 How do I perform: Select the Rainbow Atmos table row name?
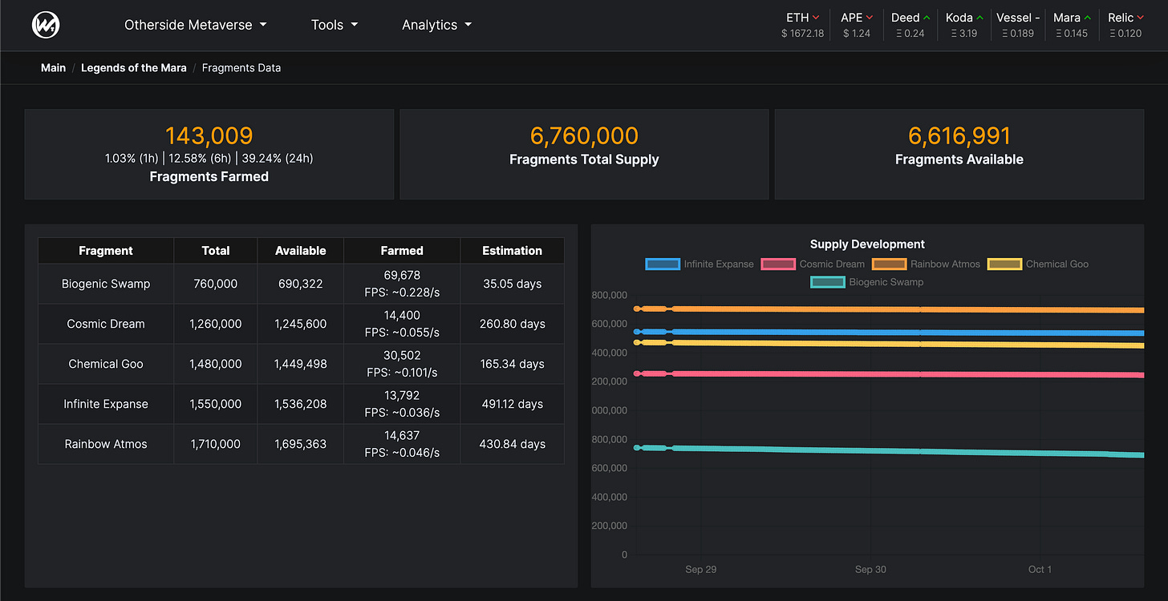click(x=106, y=444)
